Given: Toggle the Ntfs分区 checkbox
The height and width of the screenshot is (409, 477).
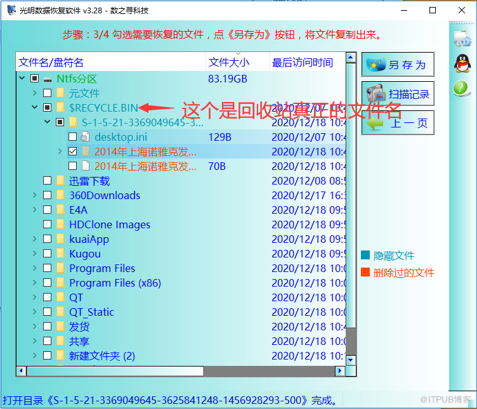Looking at the screenshot, I should point(35,79).
